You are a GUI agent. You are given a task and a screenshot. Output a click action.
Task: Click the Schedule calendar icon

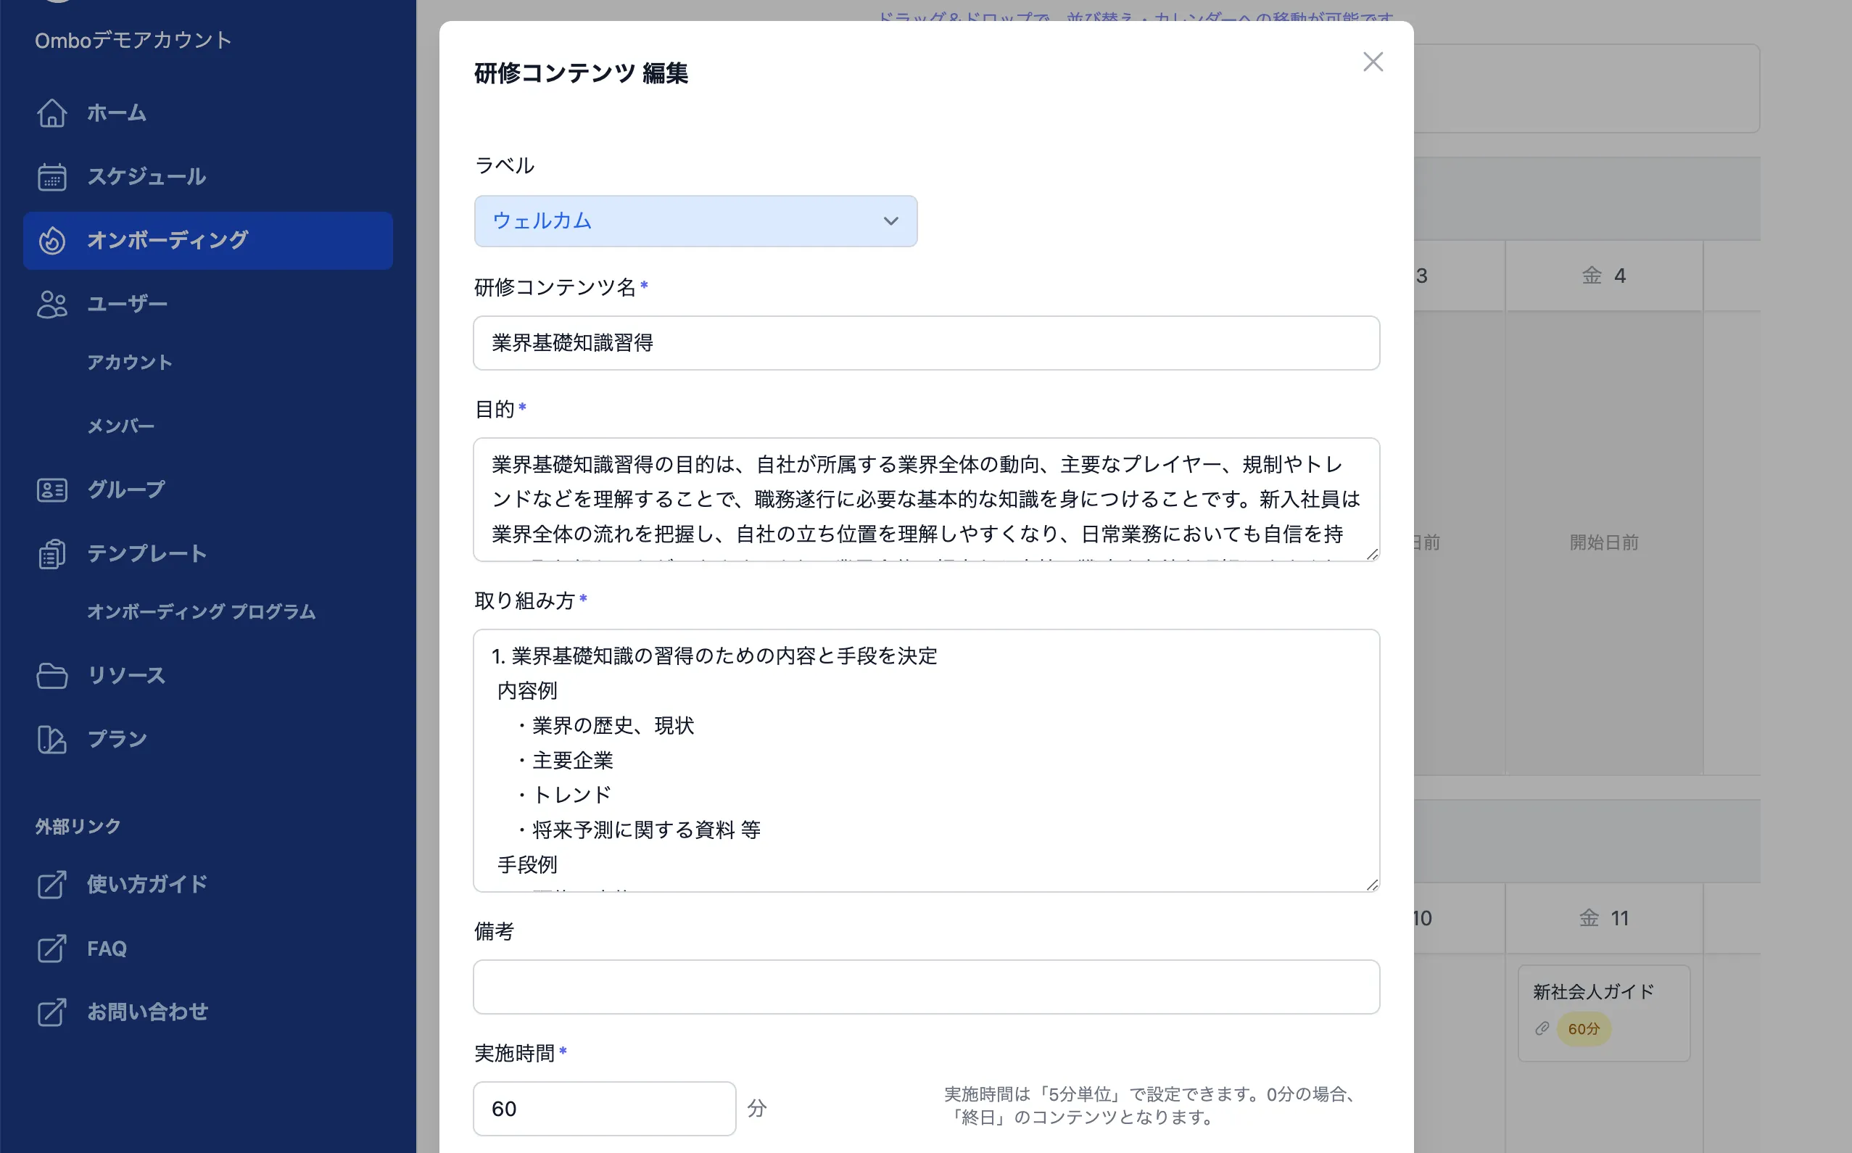coord(51,177)
